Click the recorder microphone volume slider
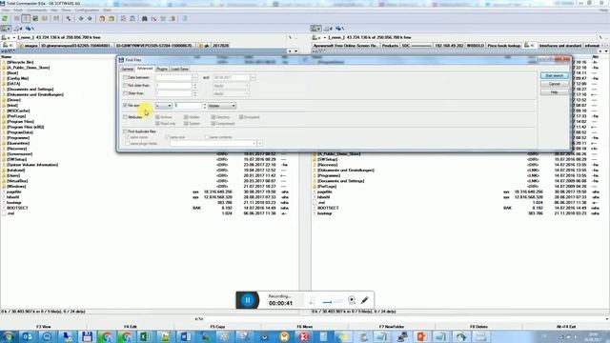 333,302
